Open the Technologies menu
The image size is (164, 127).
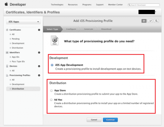pyautogui.click(x=57, y=5)
